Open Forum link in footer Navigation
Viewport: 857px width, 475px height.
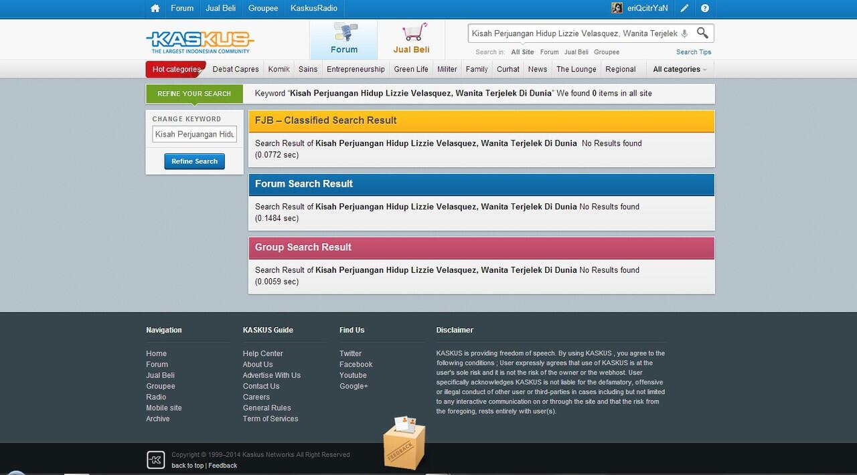click(x=157, y=365)
